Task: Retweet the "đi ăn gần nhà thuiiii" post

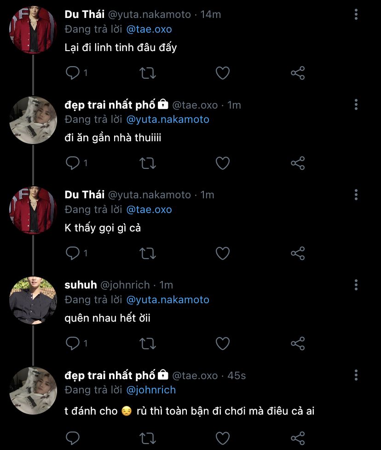Action: tap(148, 163)
